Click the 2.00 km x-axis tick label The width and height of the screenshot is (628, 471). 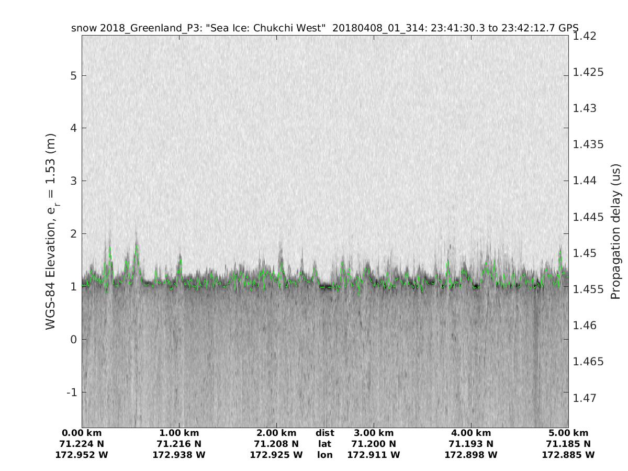pos(276,433)
